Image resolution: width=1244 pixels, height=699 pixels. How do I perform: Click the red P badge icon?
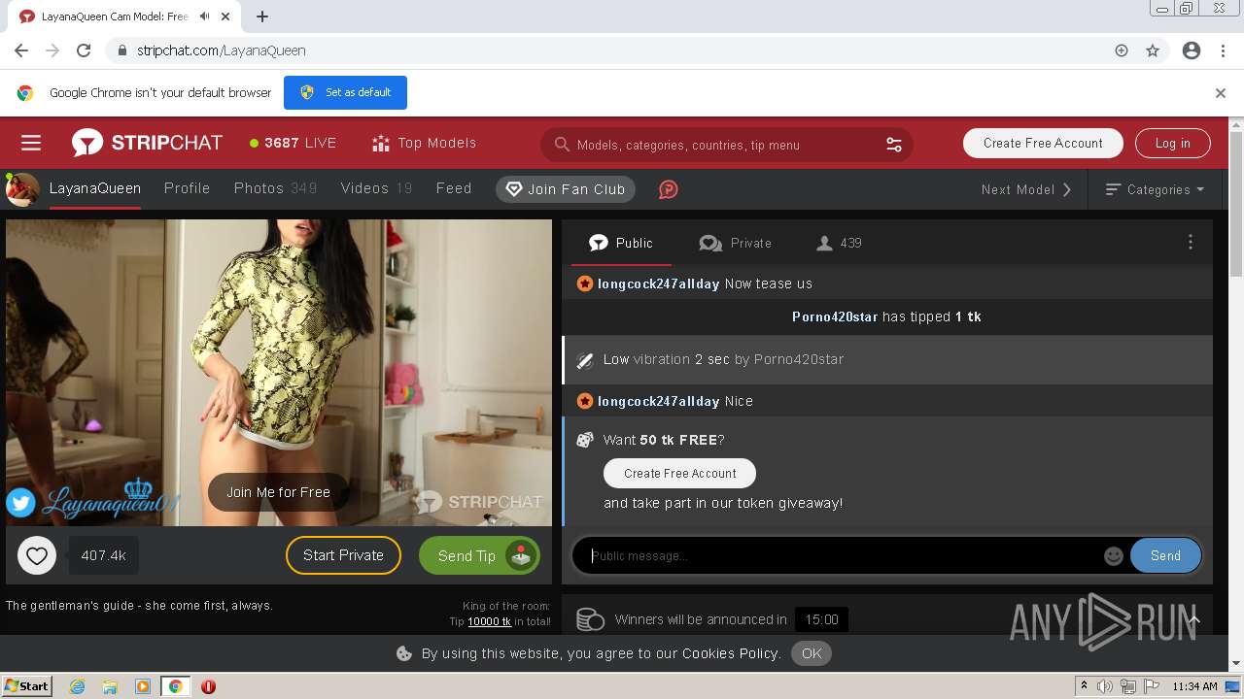pyautogui.click(x=668, y=189)
